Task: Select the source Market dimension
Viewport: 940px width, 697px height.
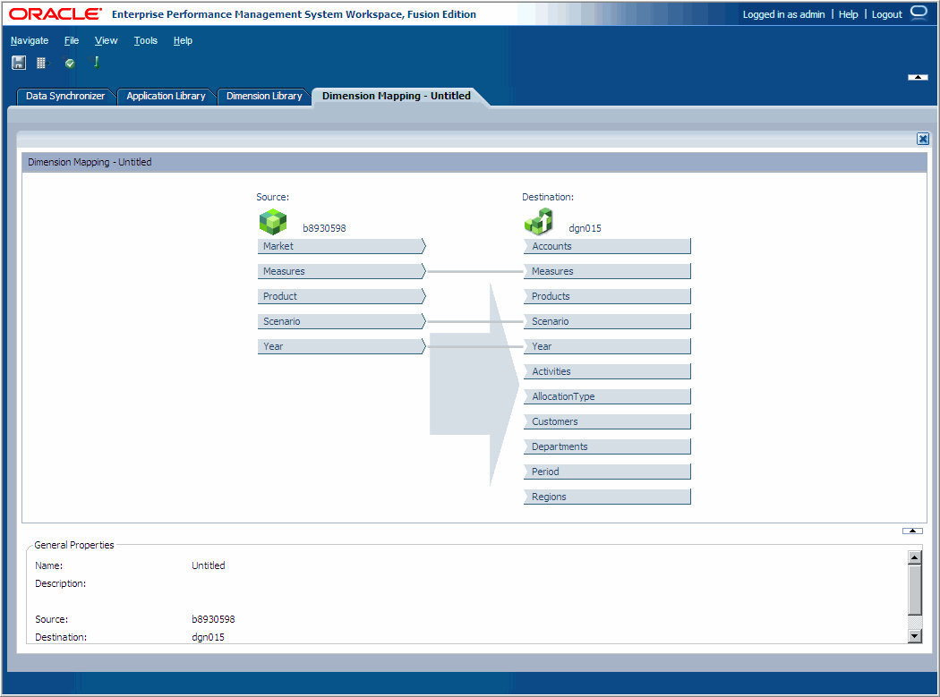Action: click(342, 246)
